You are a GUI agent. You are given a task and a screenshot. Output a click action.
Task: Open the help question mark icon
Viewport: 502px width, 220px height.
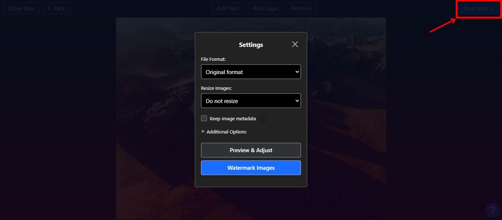[493, 210]
